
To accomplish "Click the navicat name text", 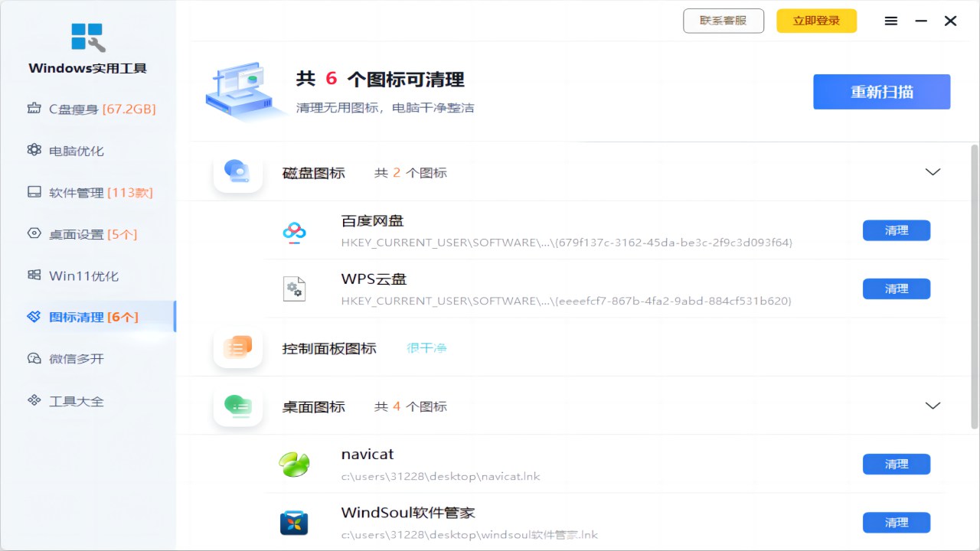I will point(367,454).
